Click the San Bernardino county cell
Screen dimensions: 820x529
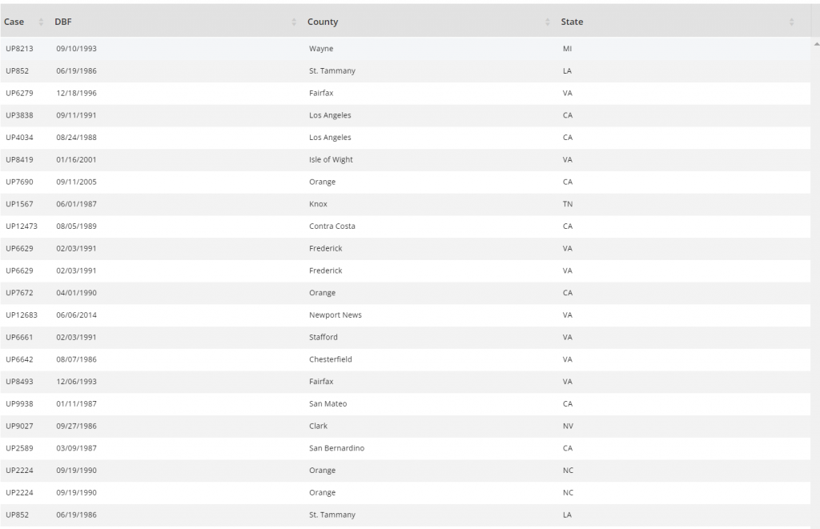(336, 448)
